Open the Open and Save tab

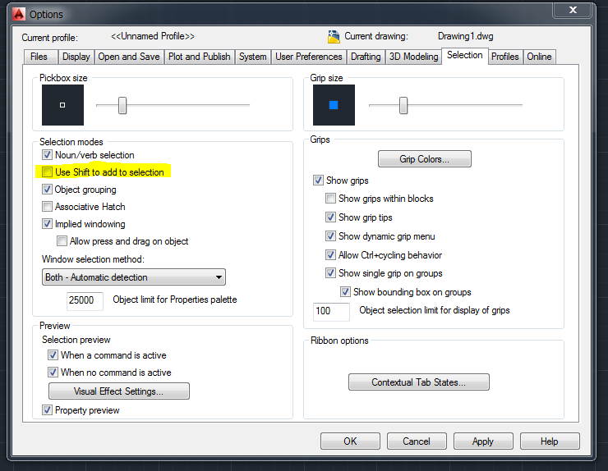[129, 57]
